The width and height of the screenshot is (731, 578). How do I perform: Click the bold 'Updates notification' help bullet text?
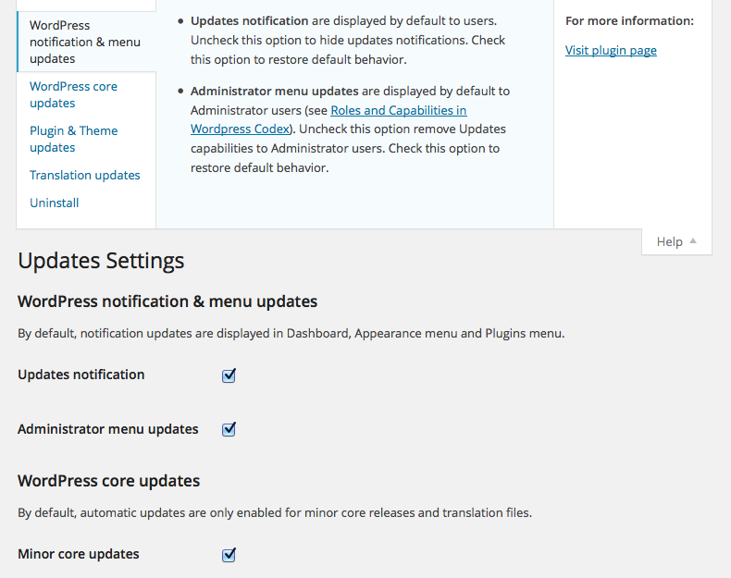click(x=250, y=21)
